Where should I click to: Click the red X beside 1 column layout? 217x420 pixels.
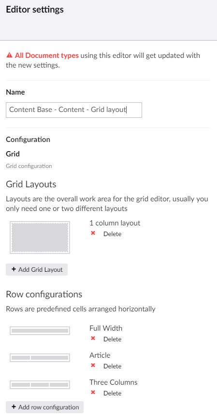point(93,233)
